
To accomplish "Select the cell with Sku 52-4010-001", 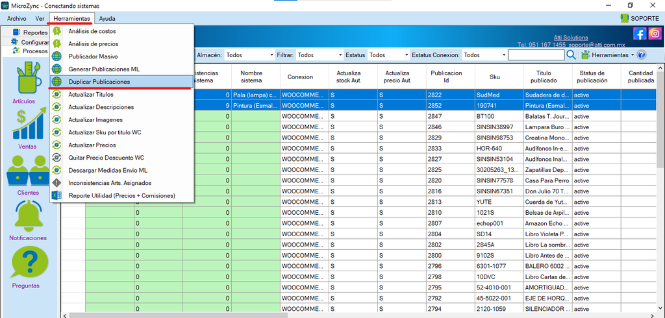I will tap(499, 287).
